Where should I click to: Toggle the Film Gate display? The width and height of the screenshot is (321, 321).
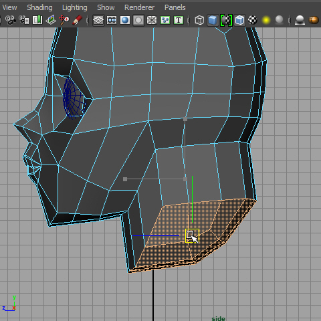112,20
